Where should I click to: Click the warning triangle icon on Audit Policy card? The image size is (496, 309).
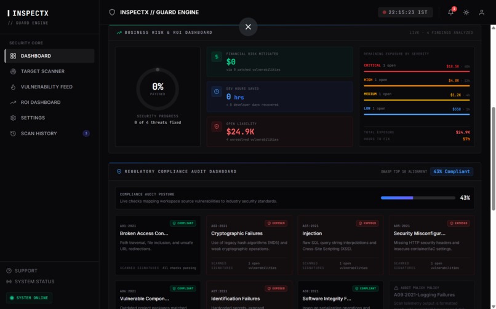396,288
